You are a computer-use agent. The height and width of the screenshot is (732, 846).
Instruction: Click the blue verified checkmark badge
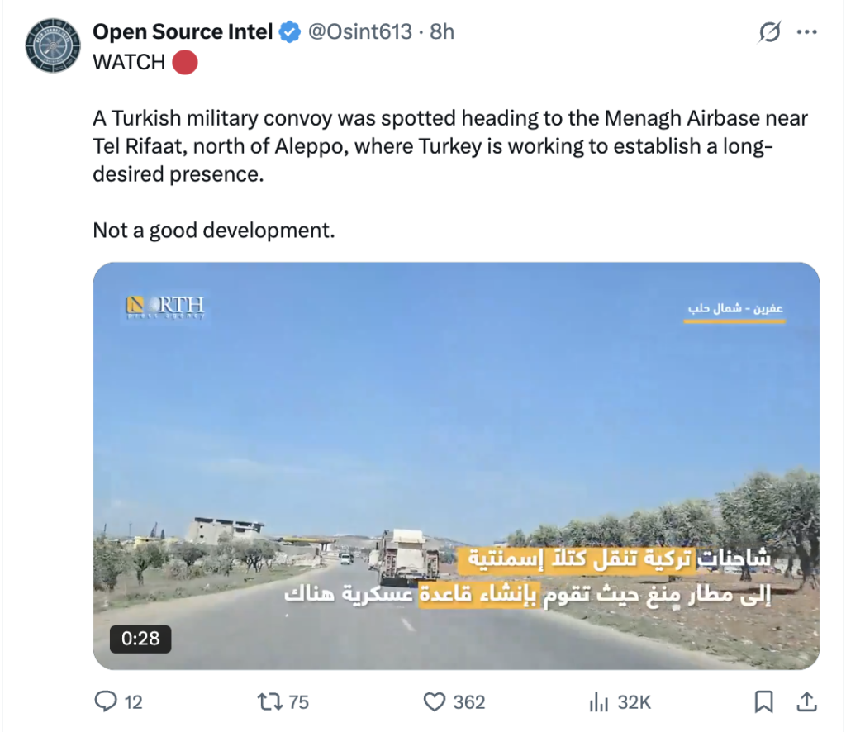click(290, 32)
